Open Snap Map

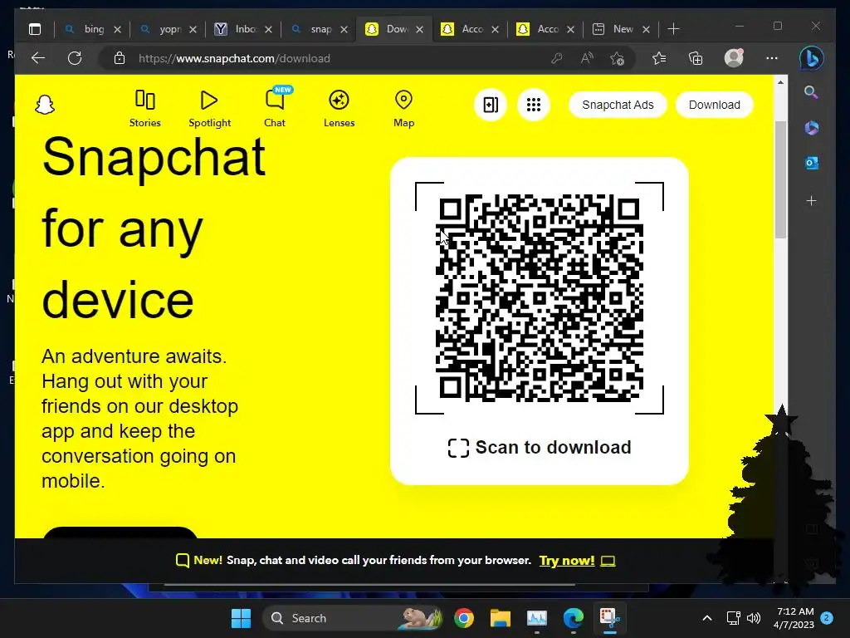(403, 109)
